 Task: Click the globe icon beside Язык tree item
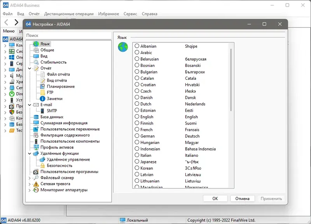(x=36, y=44)
